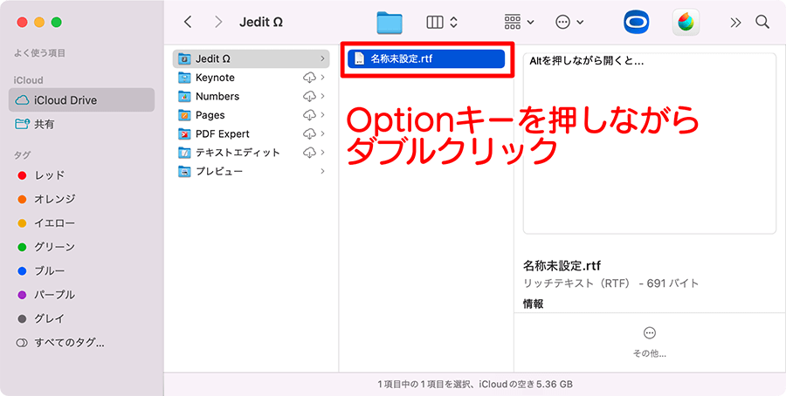The width and height of the screenshot is (786, 396).
Task: Expand PDF Expert folder chevron
Action: point(322,133)
